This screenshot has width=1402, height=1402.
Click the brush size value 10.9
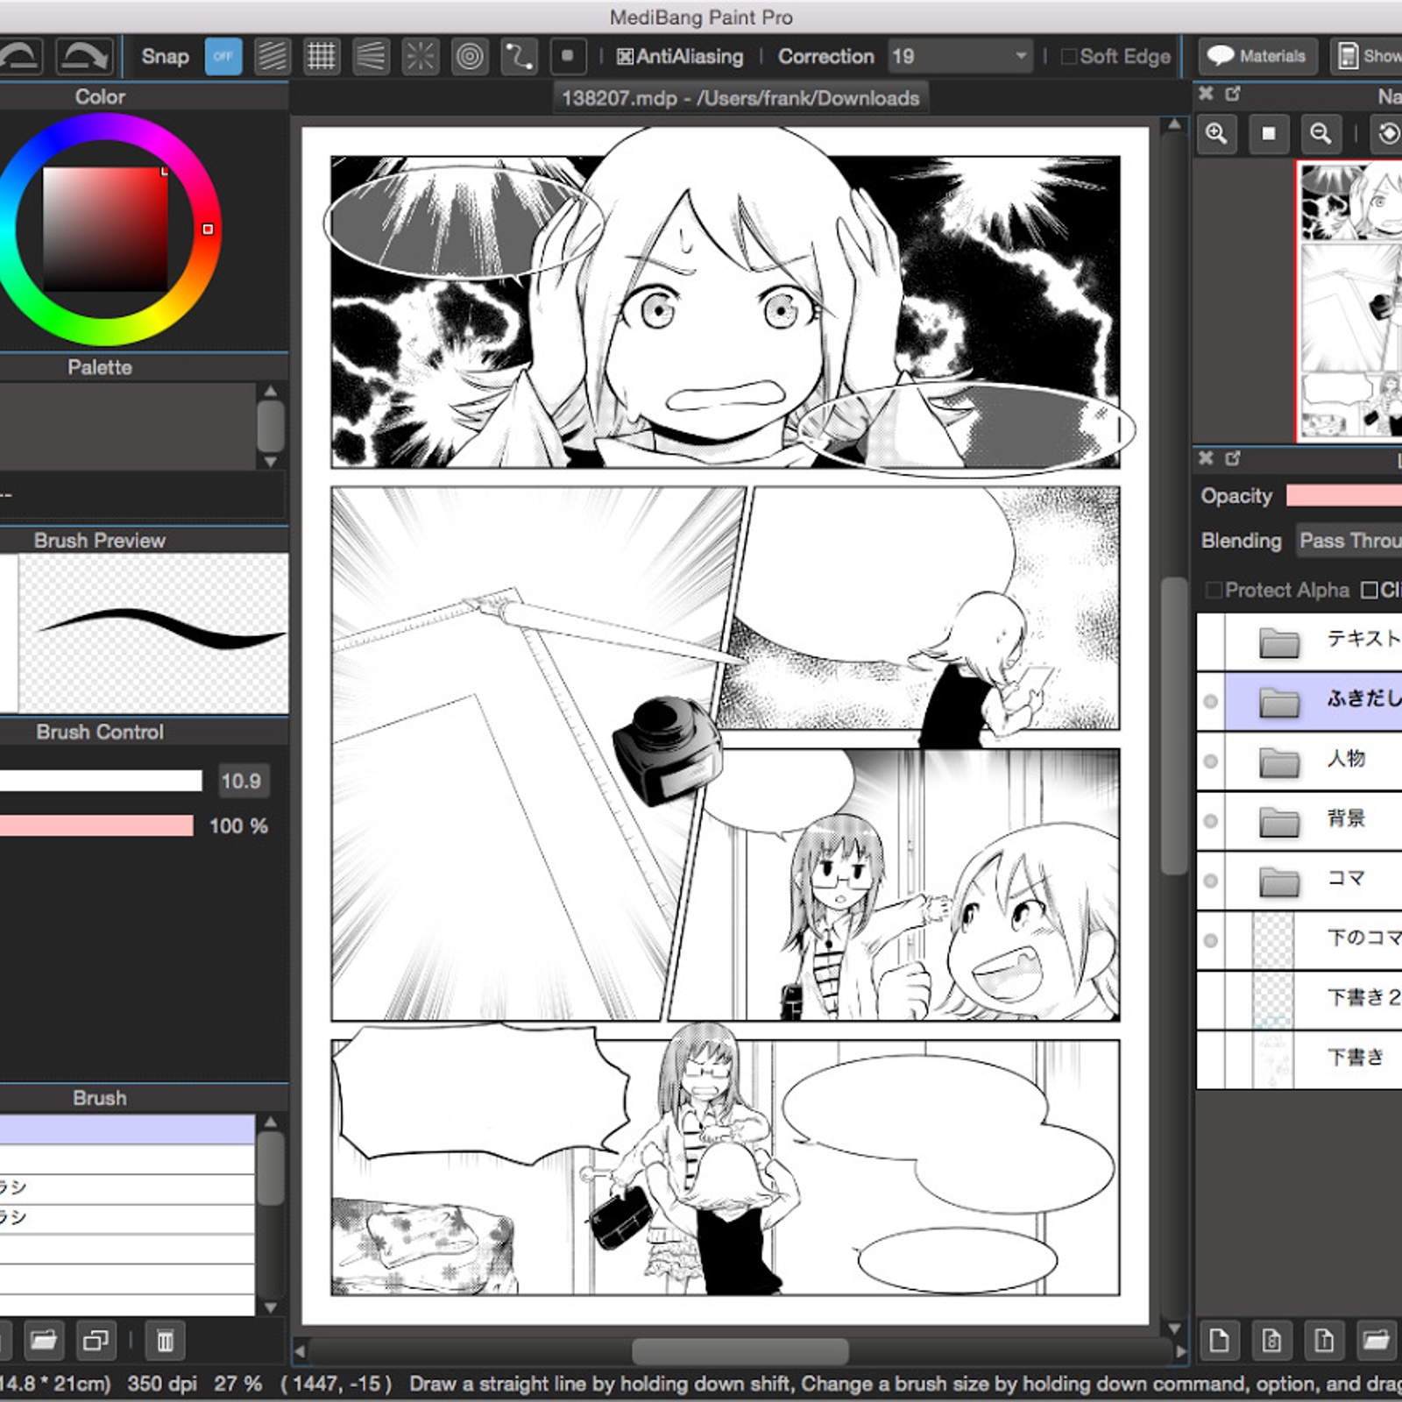[241, 781]
